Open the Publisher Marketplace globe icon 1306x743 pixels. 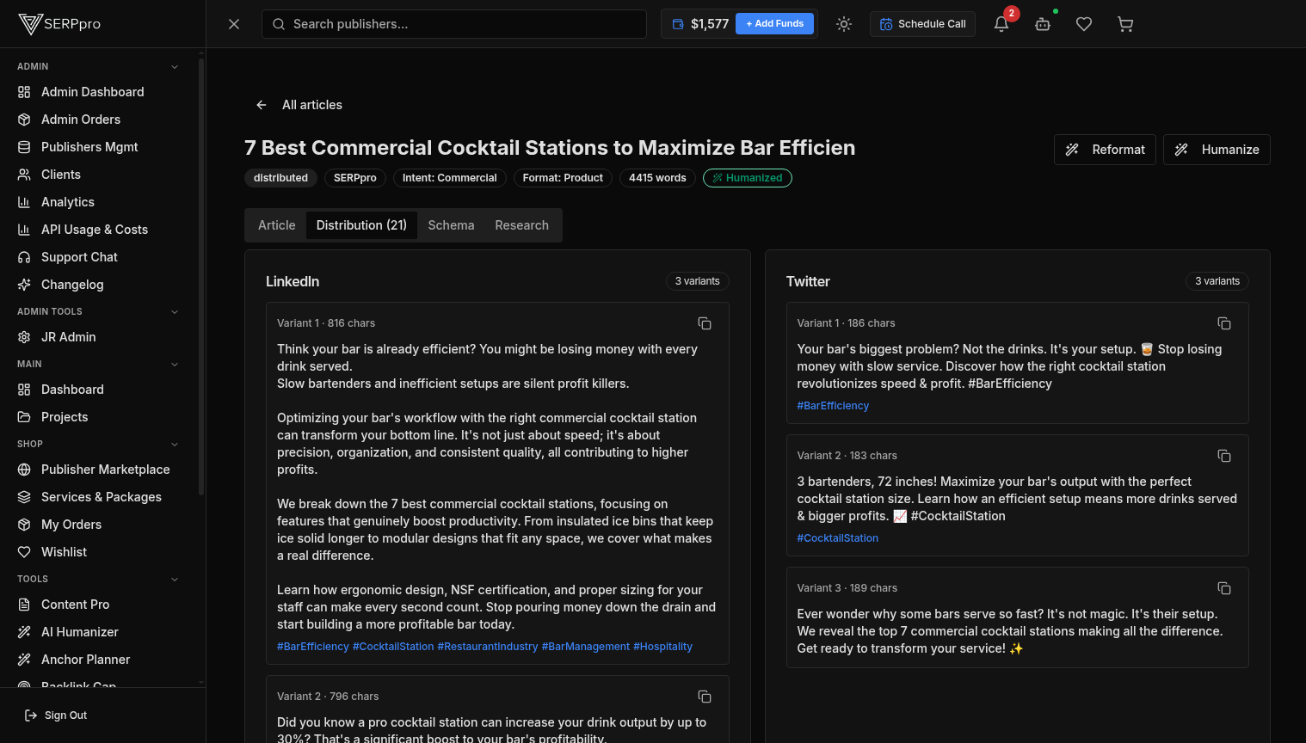pyautogui.click(x=24, y=470)
